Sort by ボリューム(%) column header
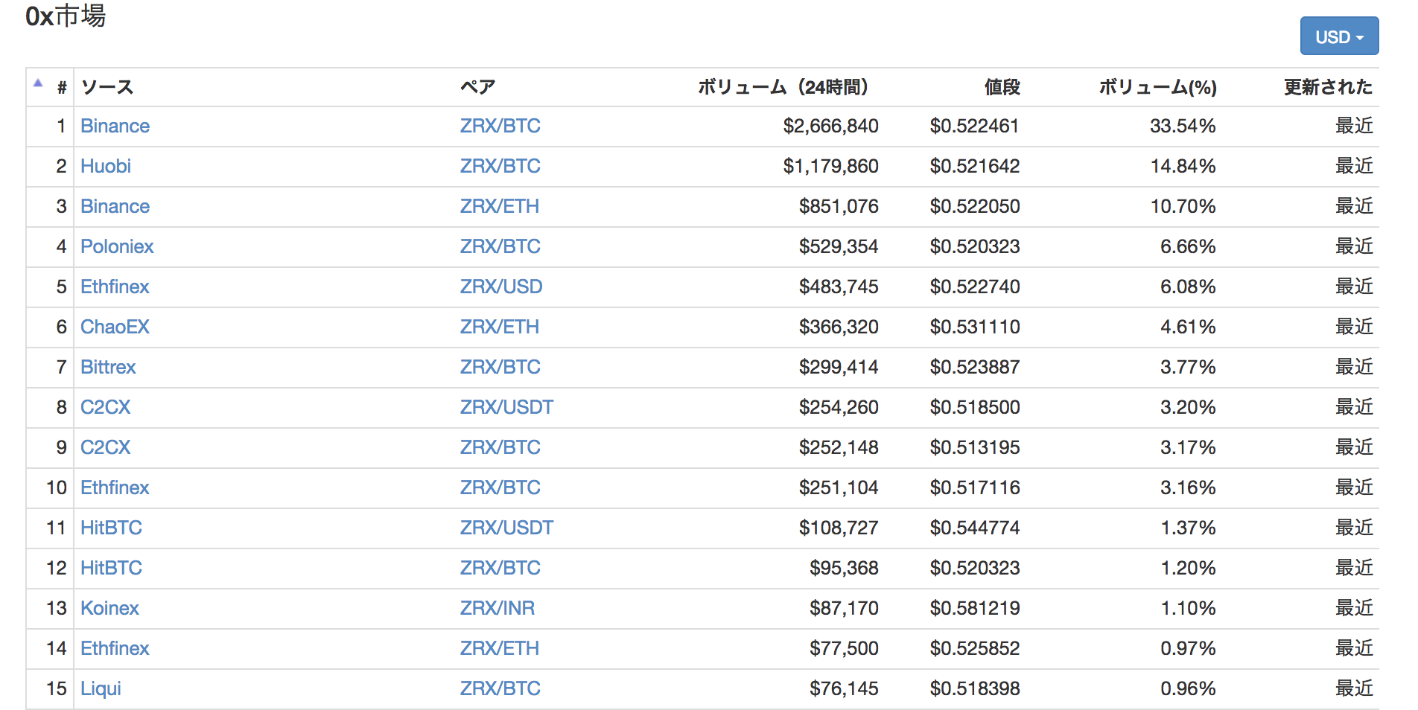The image size is (1418, 710). [1157, 87]
